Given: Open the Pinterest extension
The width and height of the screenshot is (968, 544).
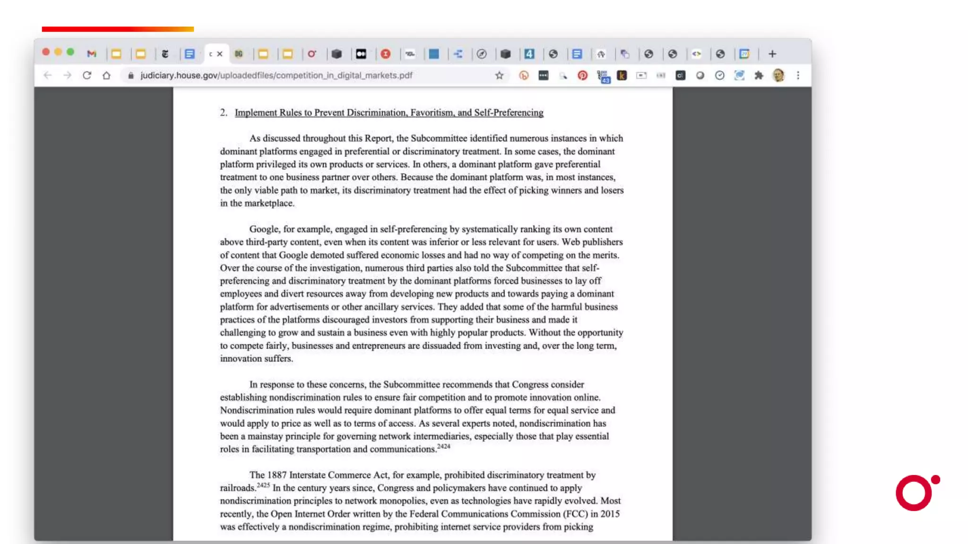Looking at the screenshot, I should point(582,76).
